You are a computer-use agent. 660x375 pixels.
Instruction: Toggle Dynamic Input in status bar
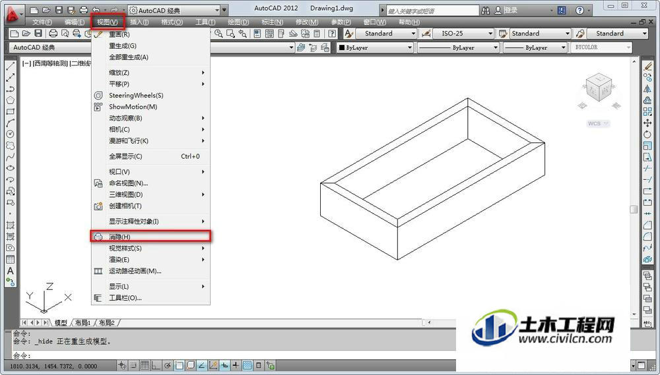[224, 365]
